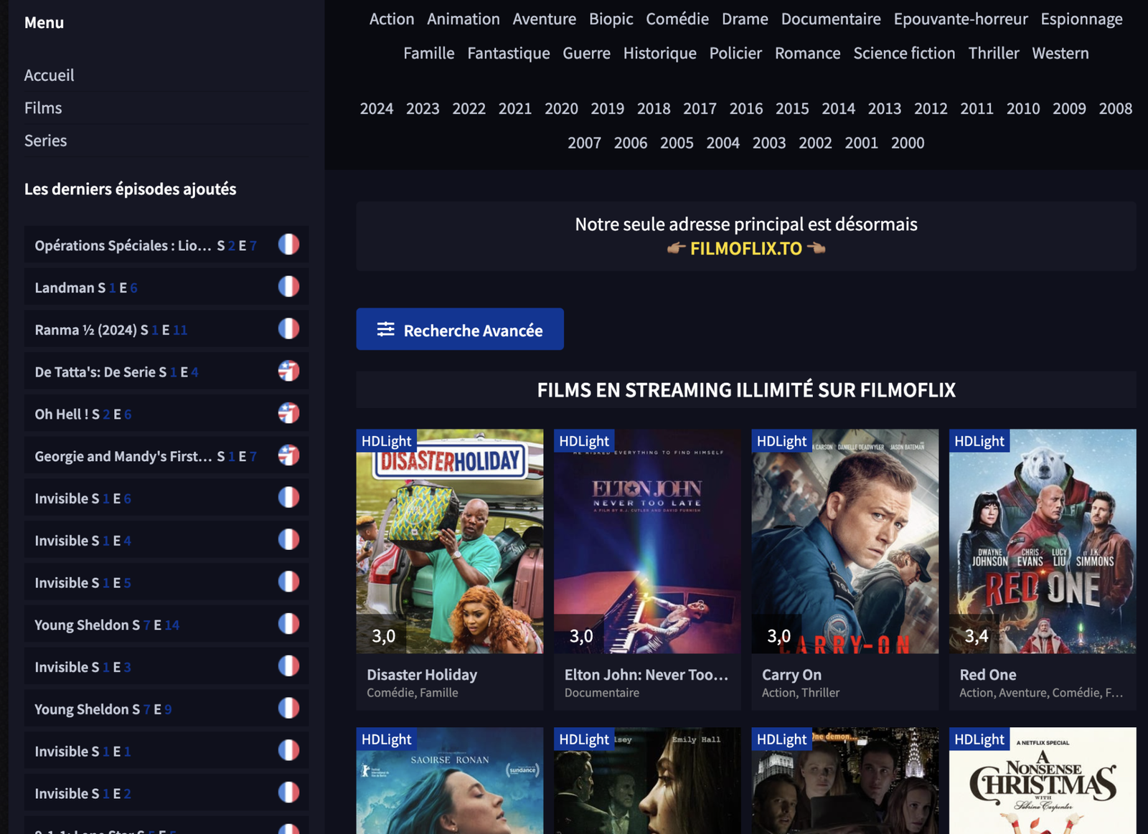Image resolution: width=1148 pixels, height=834 pixels.
Task: Click the "Documentaire" label under Elton John card
Action: pyautogui.click(x=601, y=693)
